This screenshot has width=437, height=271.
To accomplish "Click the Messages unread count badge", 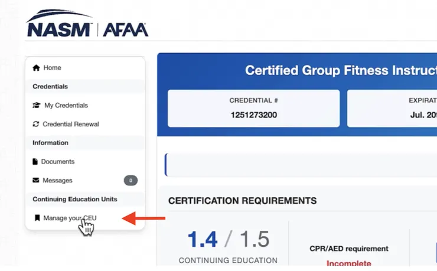I will pos(131,181).
